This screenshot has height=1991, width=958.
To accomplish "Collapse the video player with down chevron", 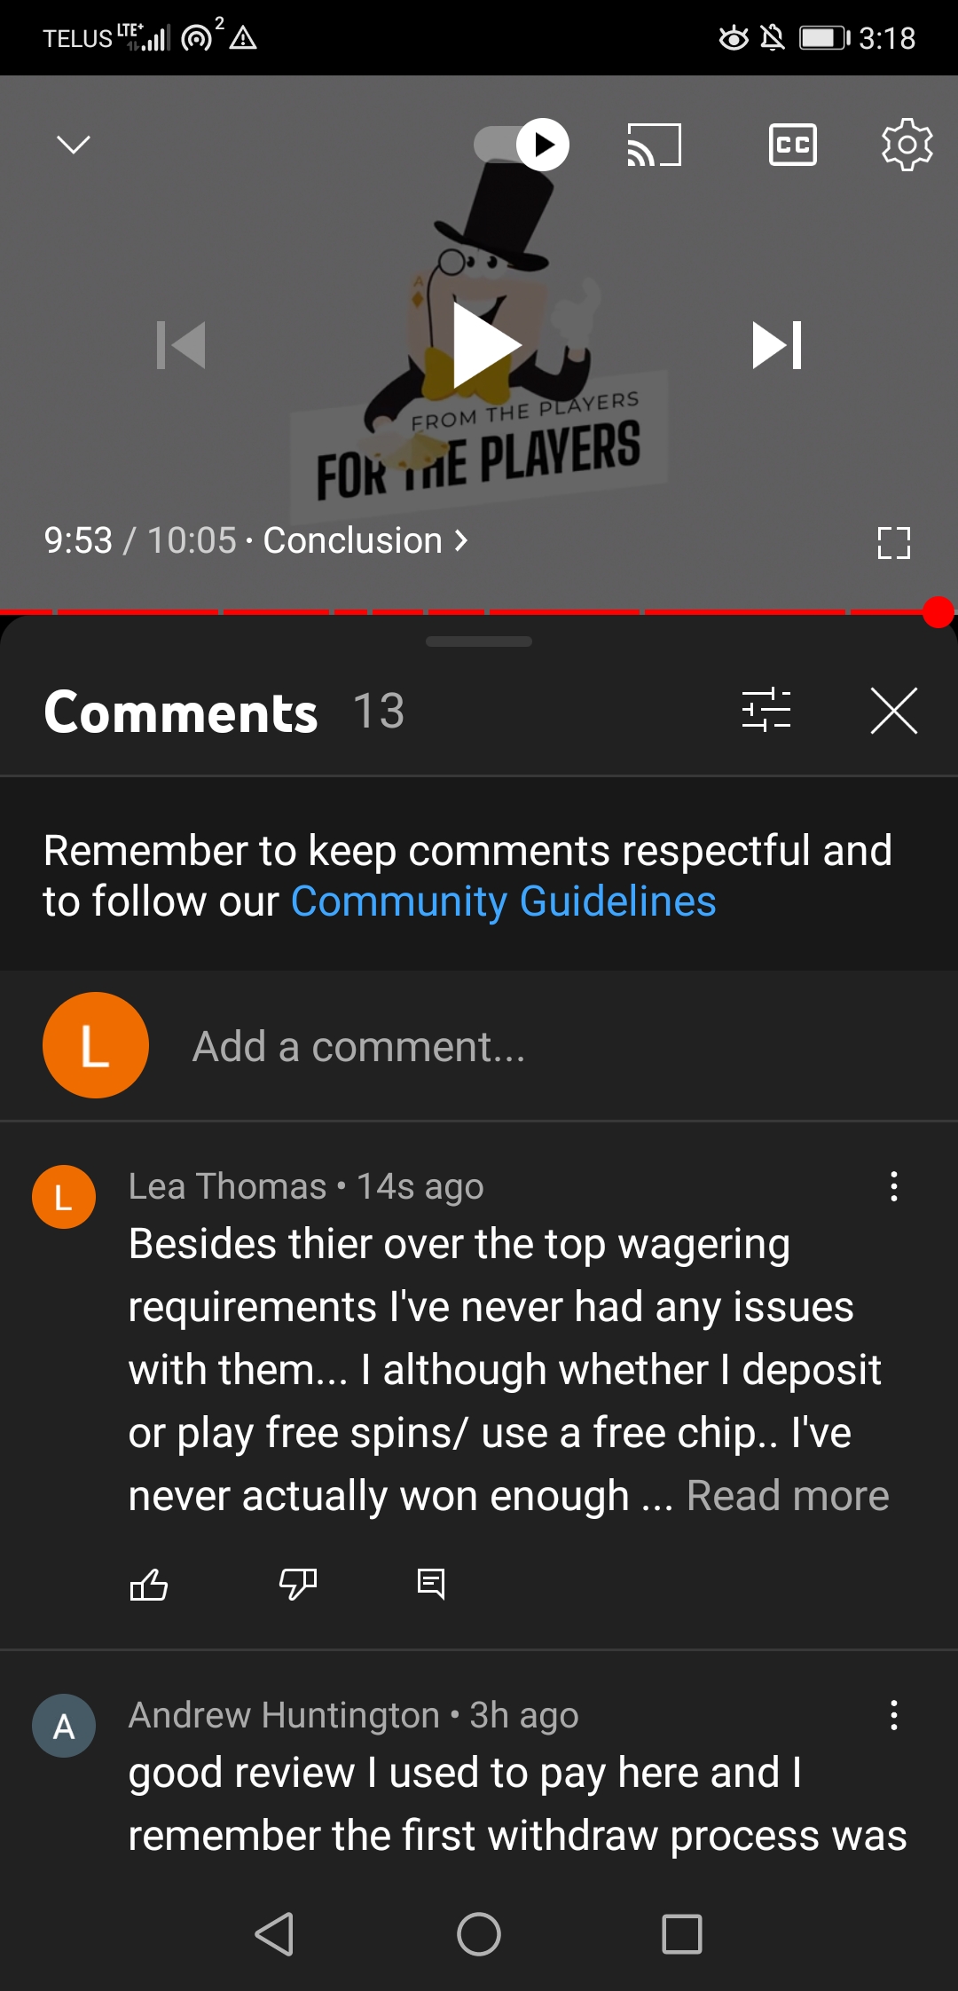I will (73, 144).
